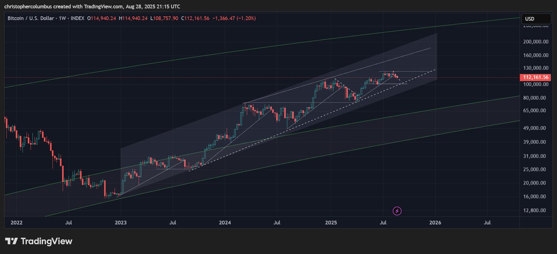
Task: Click the 12,800.00 price axis label
Action: (x=535, y=210)
